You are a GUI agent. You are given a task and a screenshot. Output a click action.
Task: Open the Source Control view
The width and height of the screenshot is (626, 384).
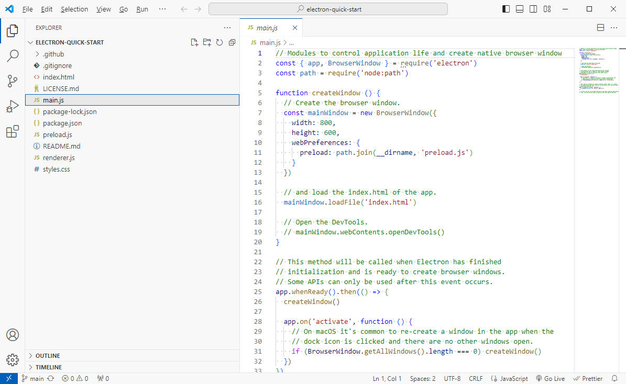point(13,81)
